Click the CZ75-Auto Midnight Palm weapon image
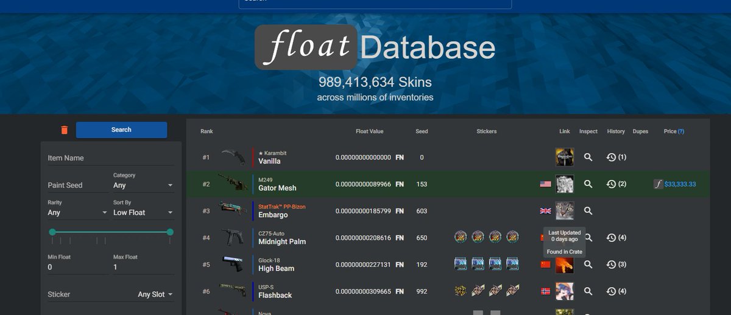731x315 pixels. [x=232, y=237]
